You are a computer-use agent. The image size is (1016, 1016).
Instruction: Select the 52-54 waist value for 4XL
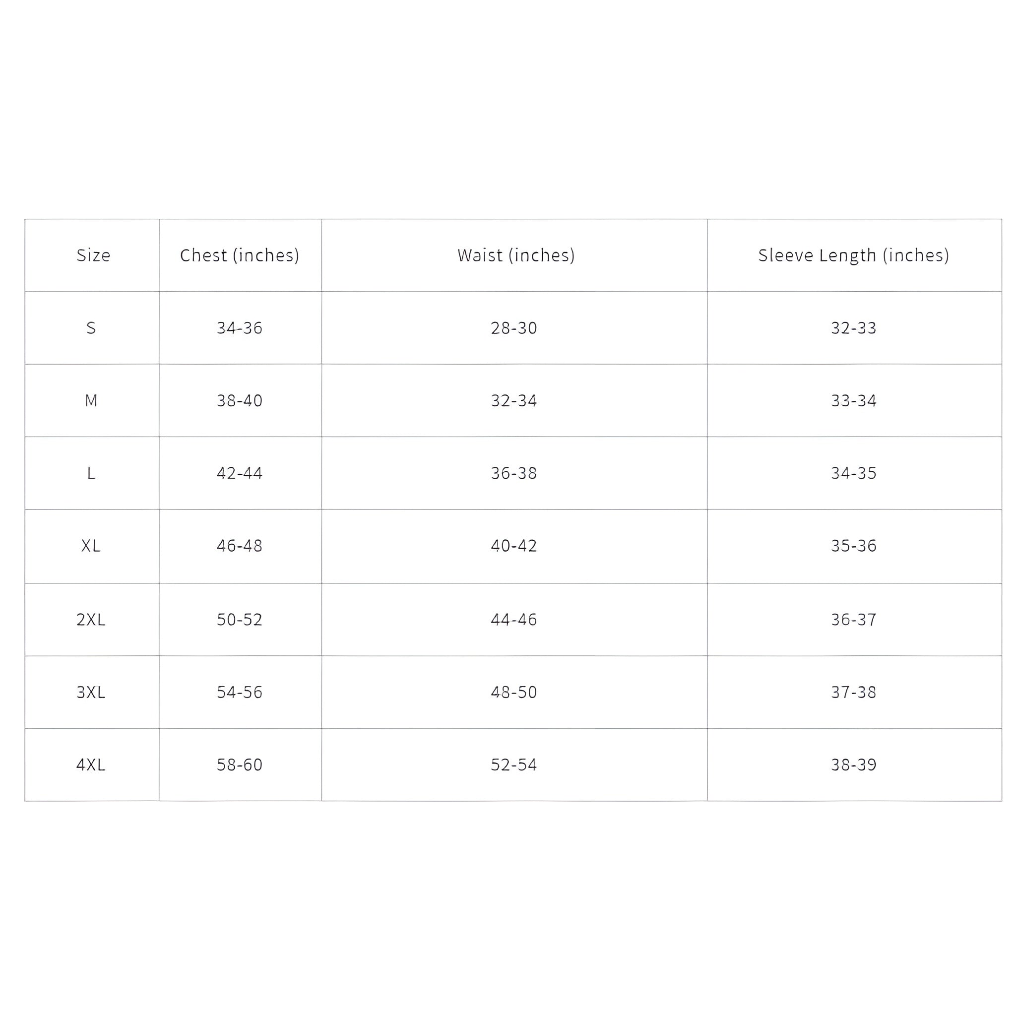(x=514, y=764)
